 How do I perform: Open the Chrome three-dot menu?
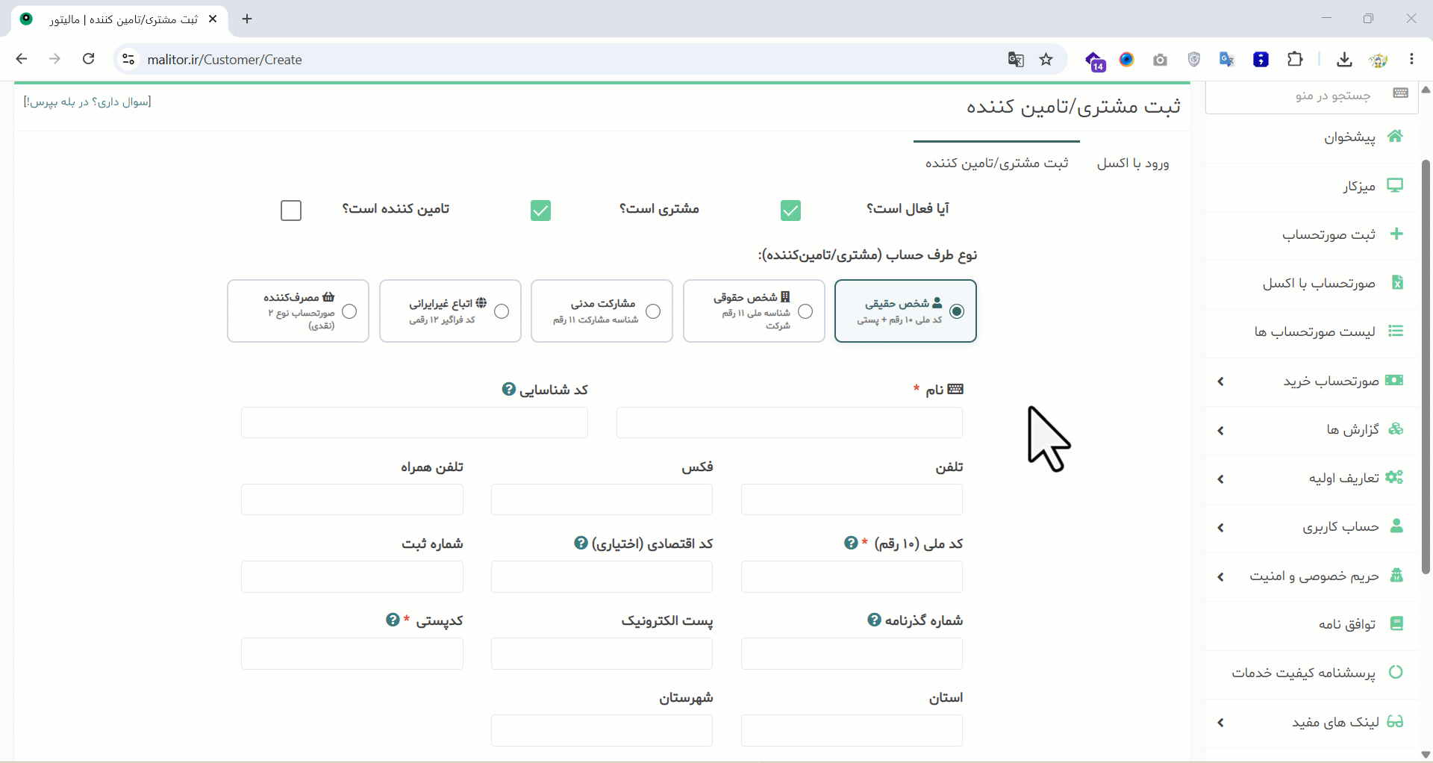tap(1411, 60)
